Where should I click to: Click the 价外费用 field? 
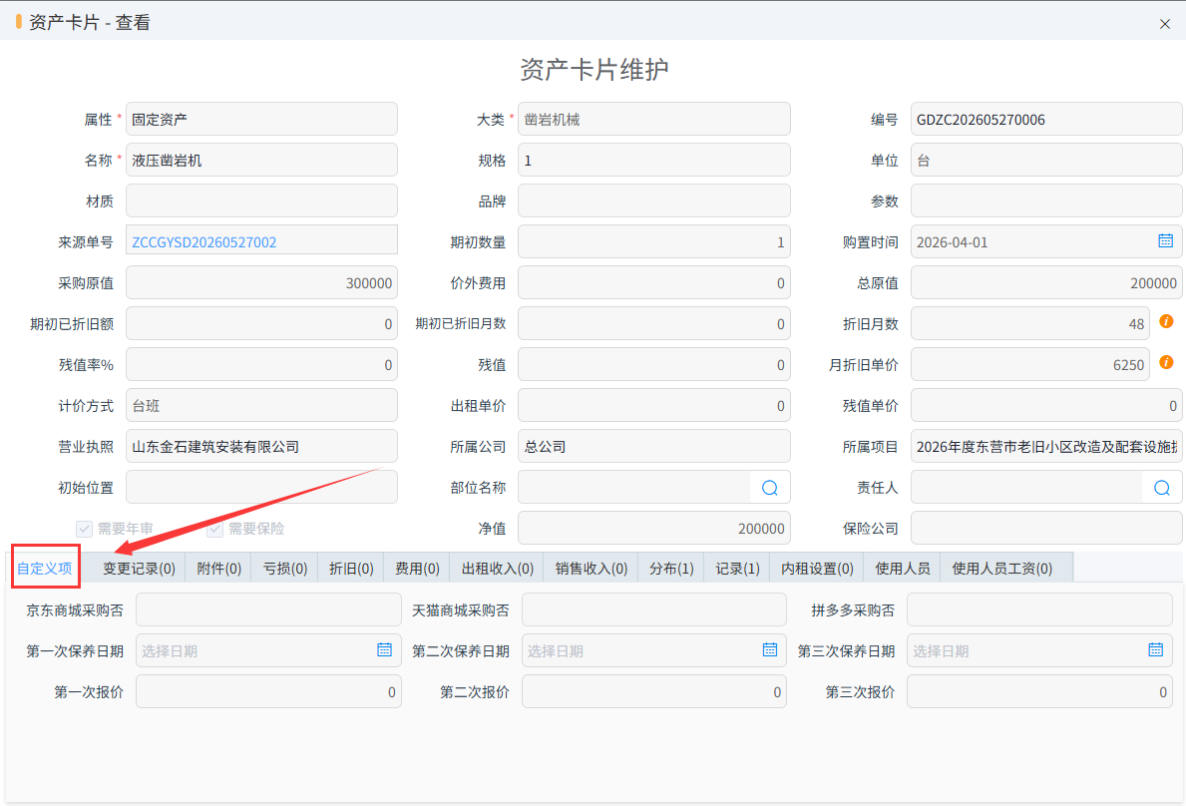pyautogui.click(x=654, y=282)
